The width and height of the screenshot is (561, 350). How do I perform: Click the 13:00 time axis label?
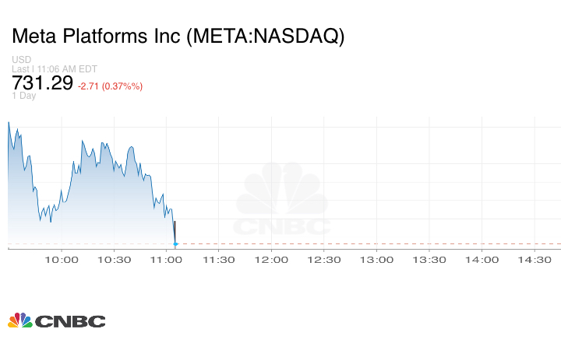pos(379,260)
